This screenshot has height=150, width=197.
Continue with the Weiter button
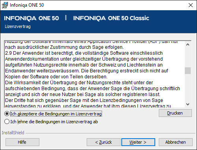[138, 142]
